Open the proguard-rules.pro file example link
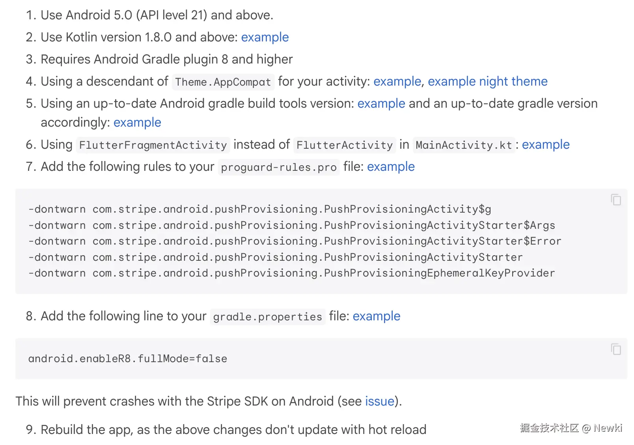Viewport: 634px width, 445px height. tap(390, 166)
